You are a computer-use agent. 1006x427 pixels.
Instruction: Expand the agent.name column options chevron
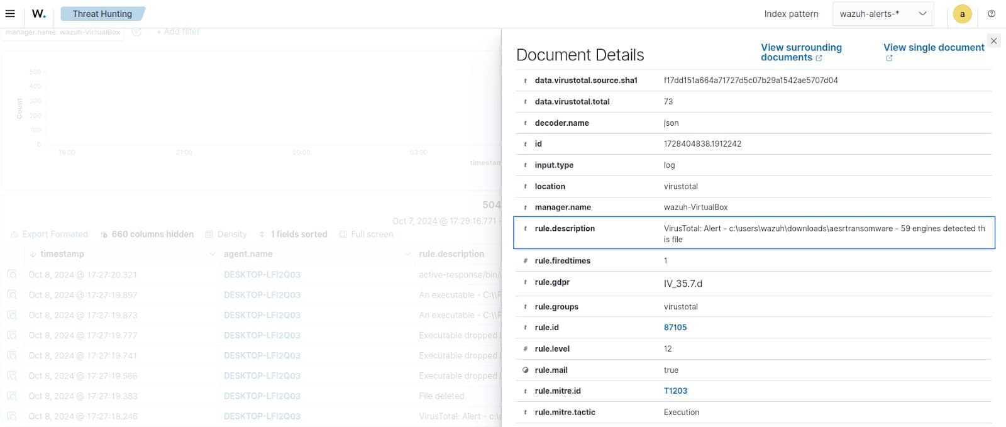coord(407,254)
